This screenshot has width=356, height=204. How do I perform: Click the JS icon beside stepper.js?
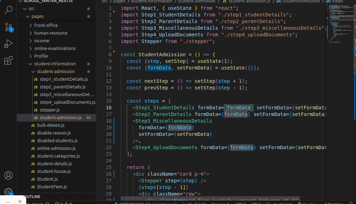coord(35,110)
